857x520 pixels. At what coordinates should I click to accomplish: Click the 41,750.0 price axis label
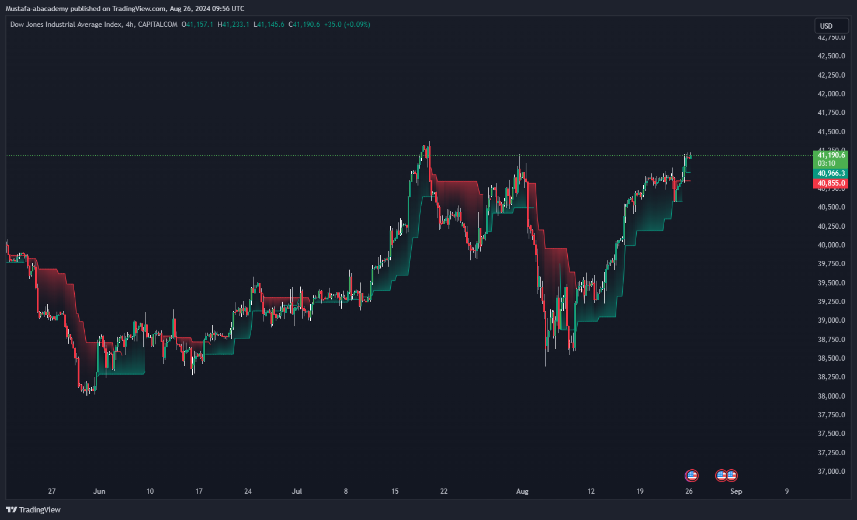point(831,113)
